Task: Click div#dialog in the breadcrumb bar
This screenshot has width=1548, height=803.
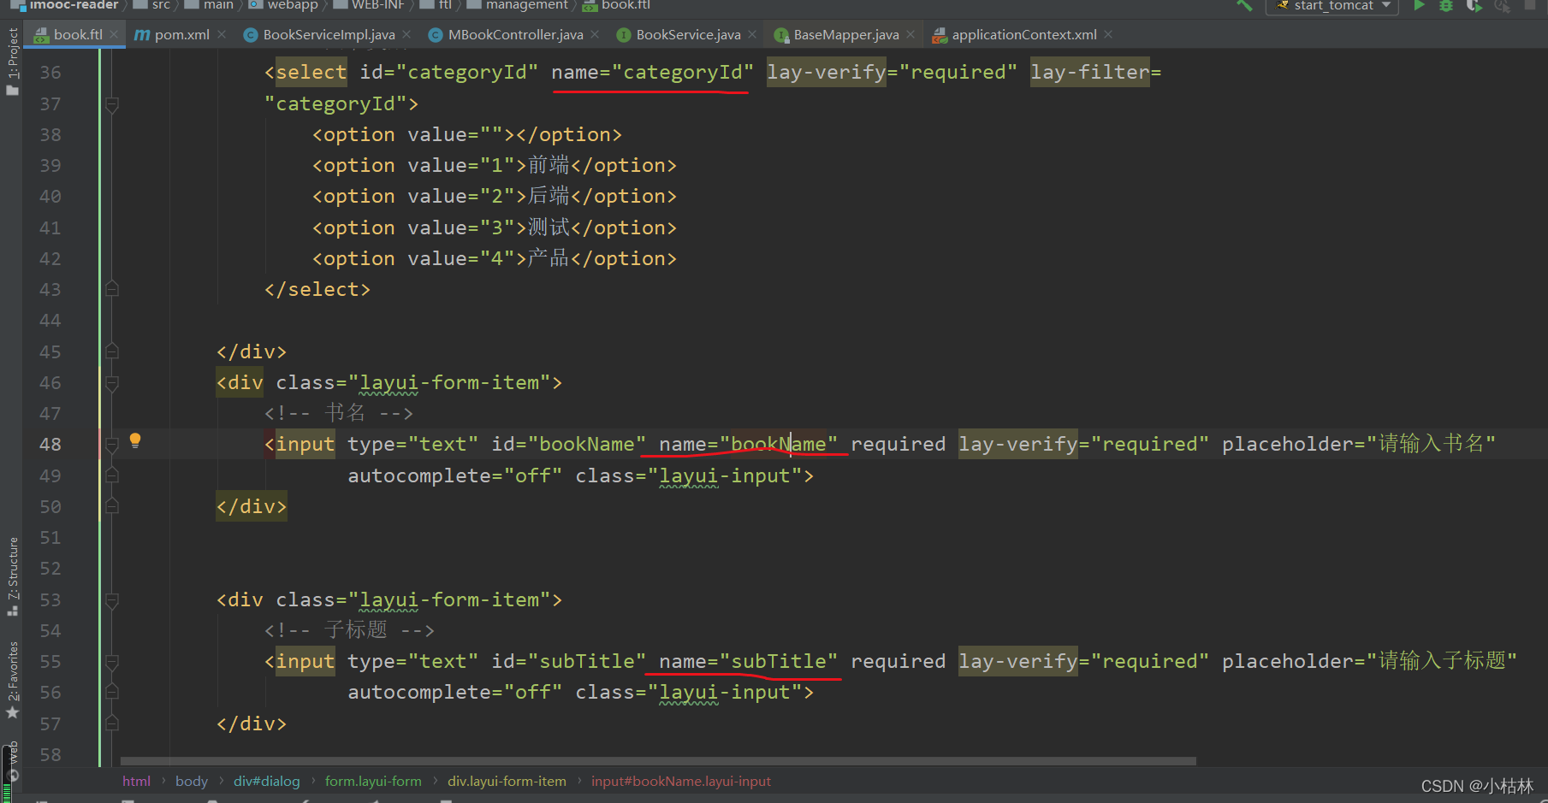Action: coord(267,782)
